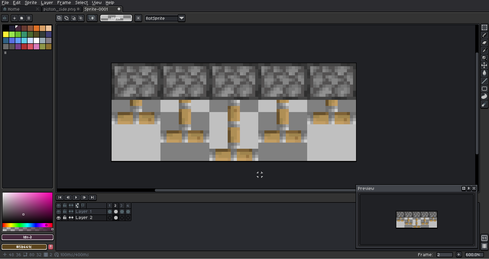This screenshot has height=259, width=489.
Task: Open the View menu
Action: tap(97, 3)
